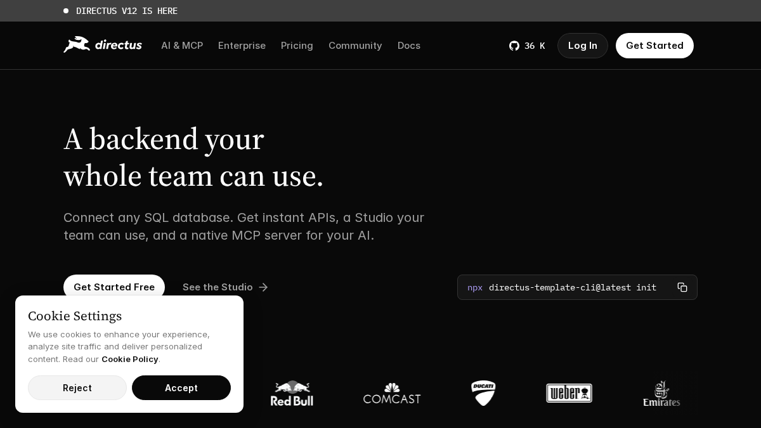Click the DIRECTUS V12 IS HERE banner

[x=127, y=11]
